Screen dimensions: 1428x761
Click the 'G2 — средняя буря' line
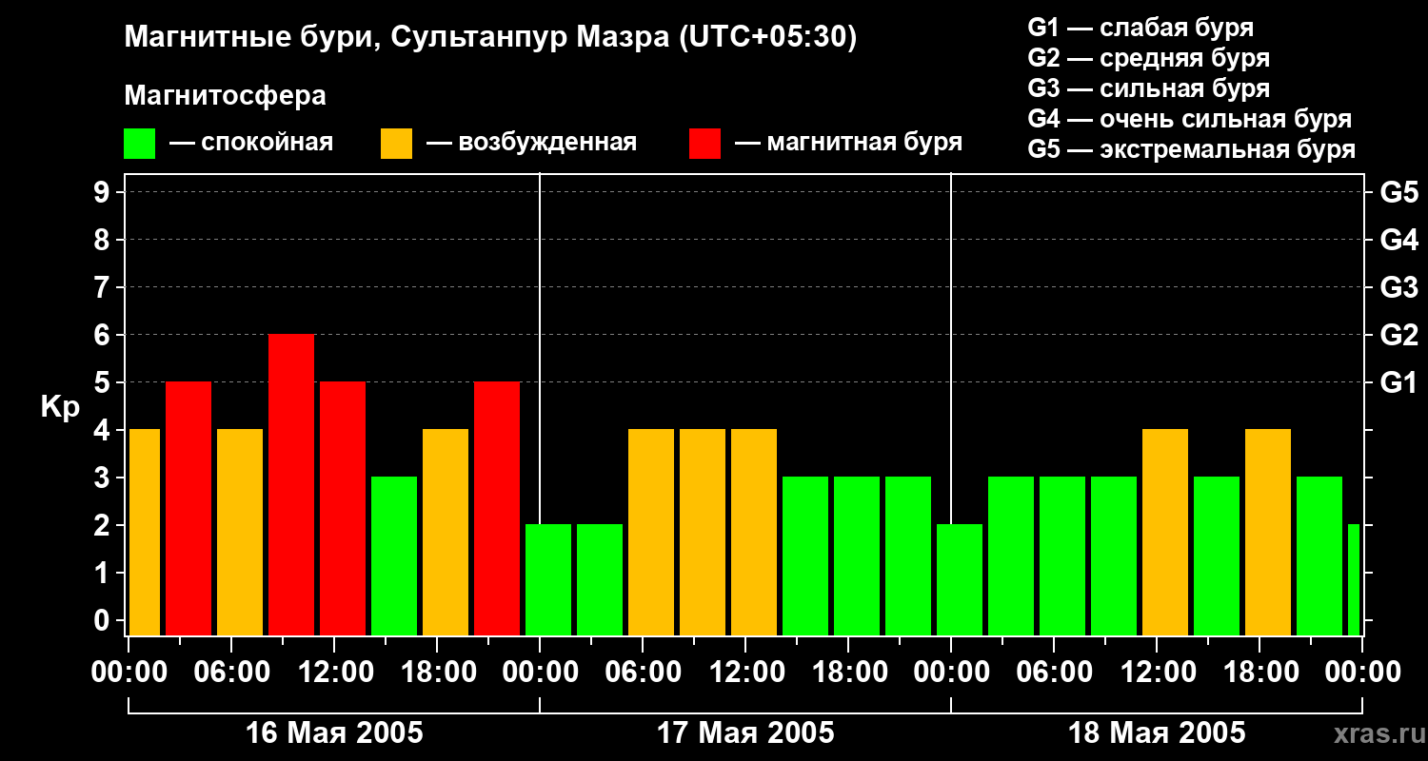click(x=1148, y=58)
